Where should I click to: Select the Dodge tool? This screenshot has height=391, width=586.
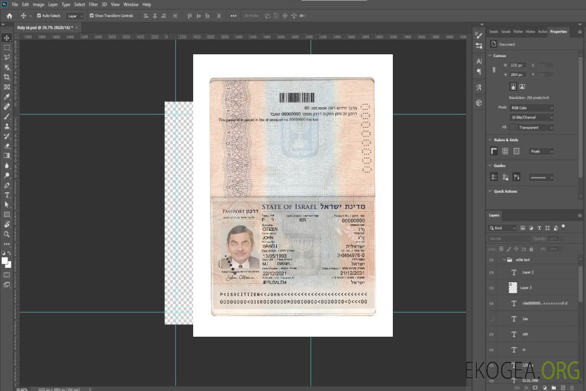(7, 175)
